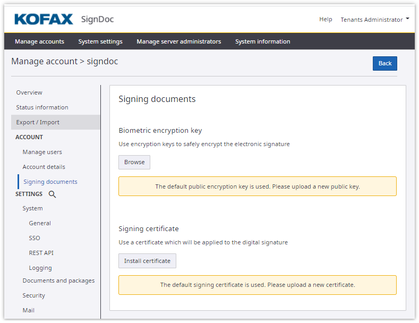419x323 pixels.
Task: Click the Kofax logo
Action: (44, 20)
